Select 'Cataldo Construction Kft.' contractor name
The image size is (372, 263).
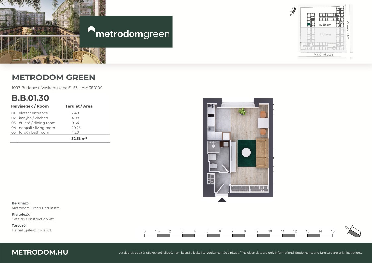click(33, 219)
